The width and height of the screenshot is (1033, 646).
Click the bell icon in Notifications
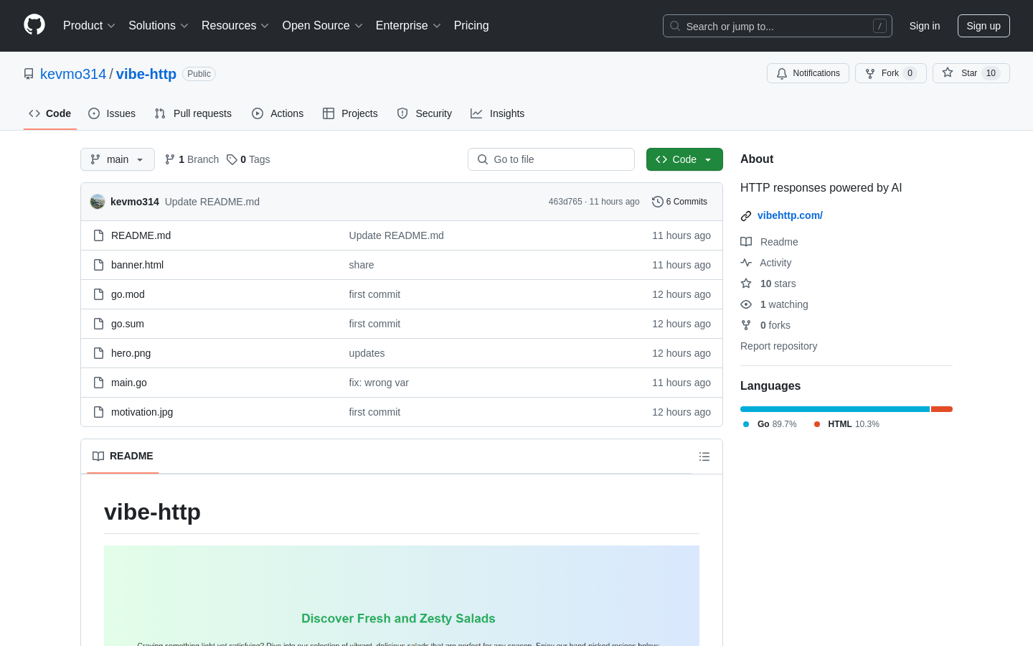[782, 73]
